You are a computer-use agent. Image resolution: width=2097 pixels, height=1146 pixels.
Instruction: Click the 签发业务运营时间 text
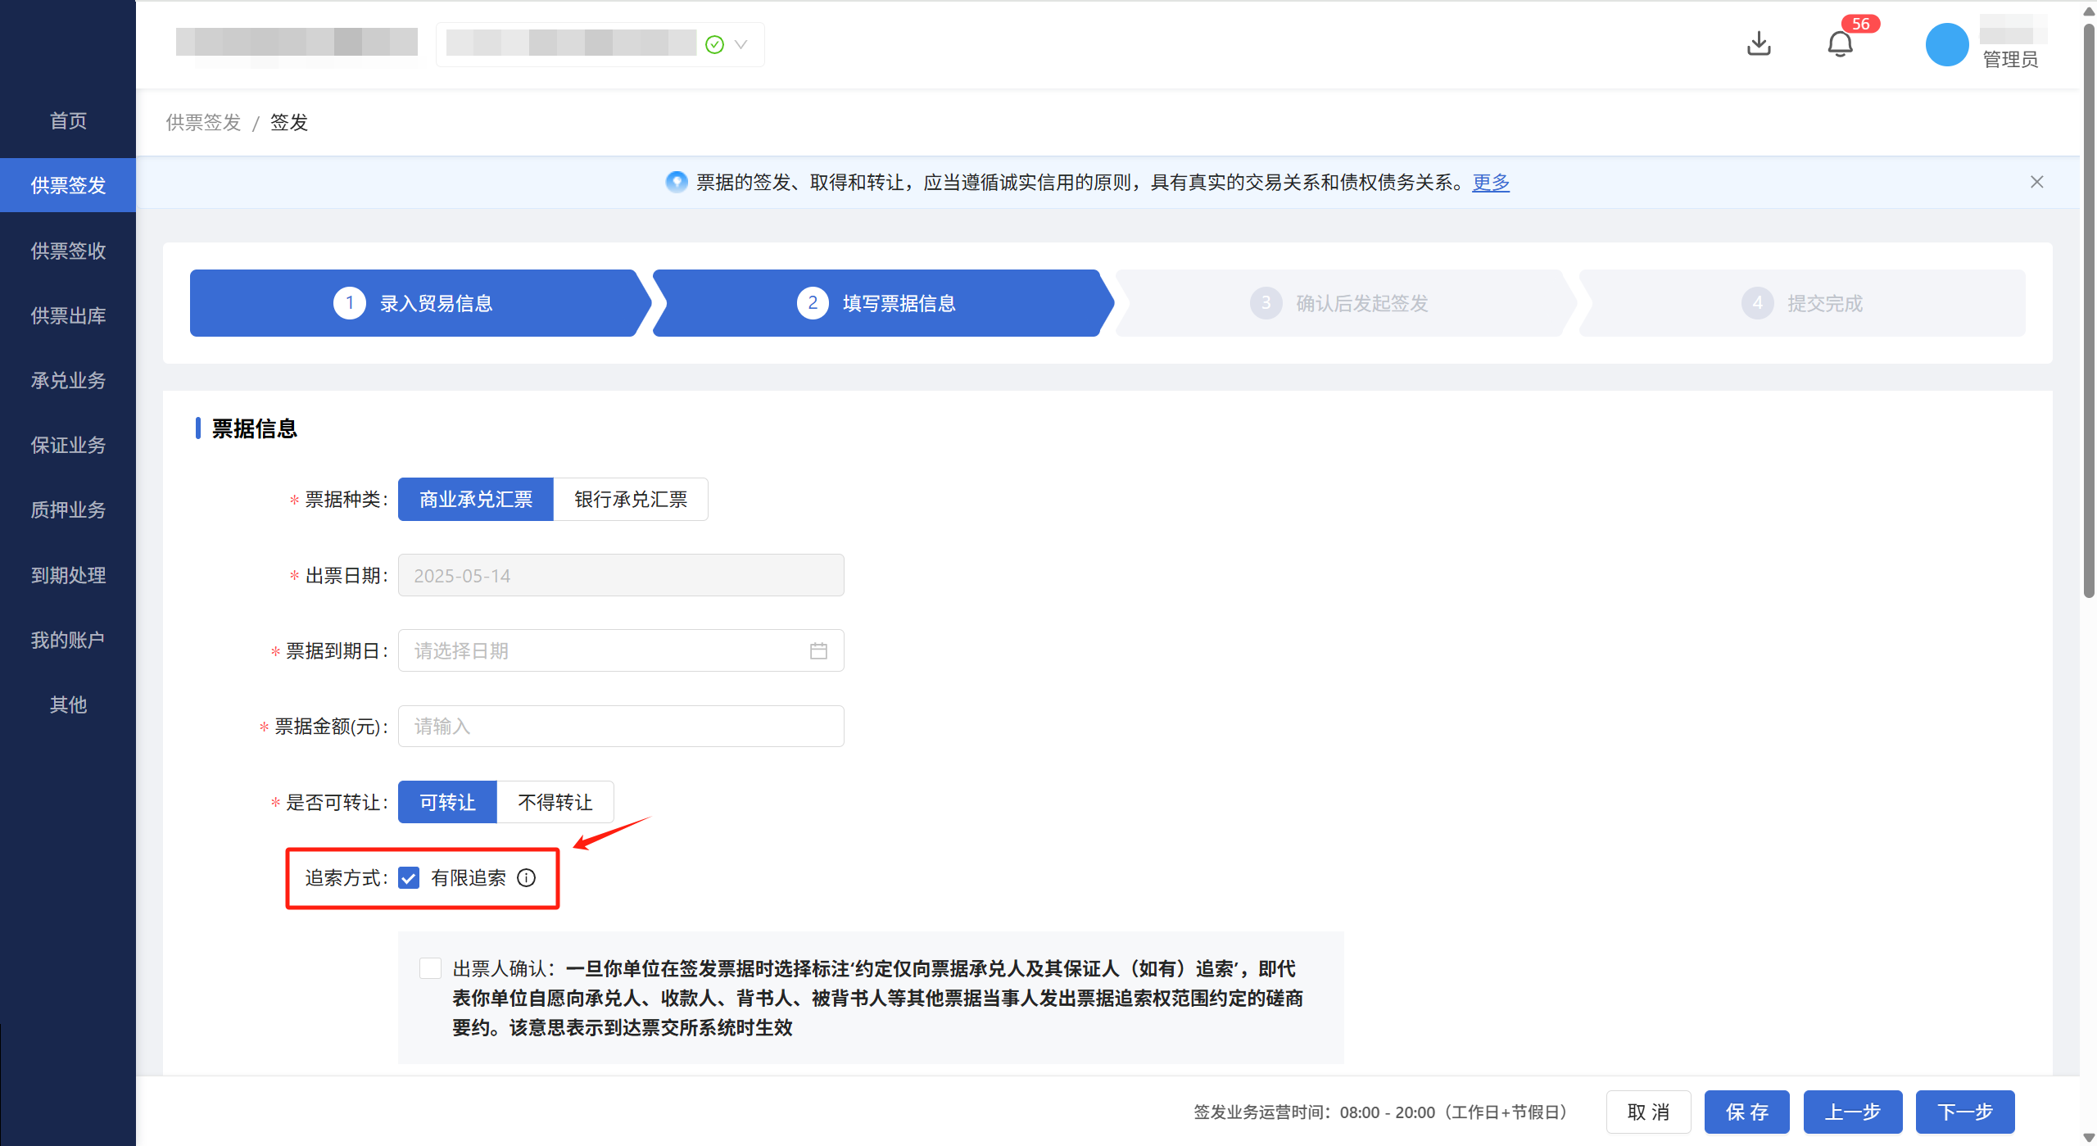coord(1380,1112)
